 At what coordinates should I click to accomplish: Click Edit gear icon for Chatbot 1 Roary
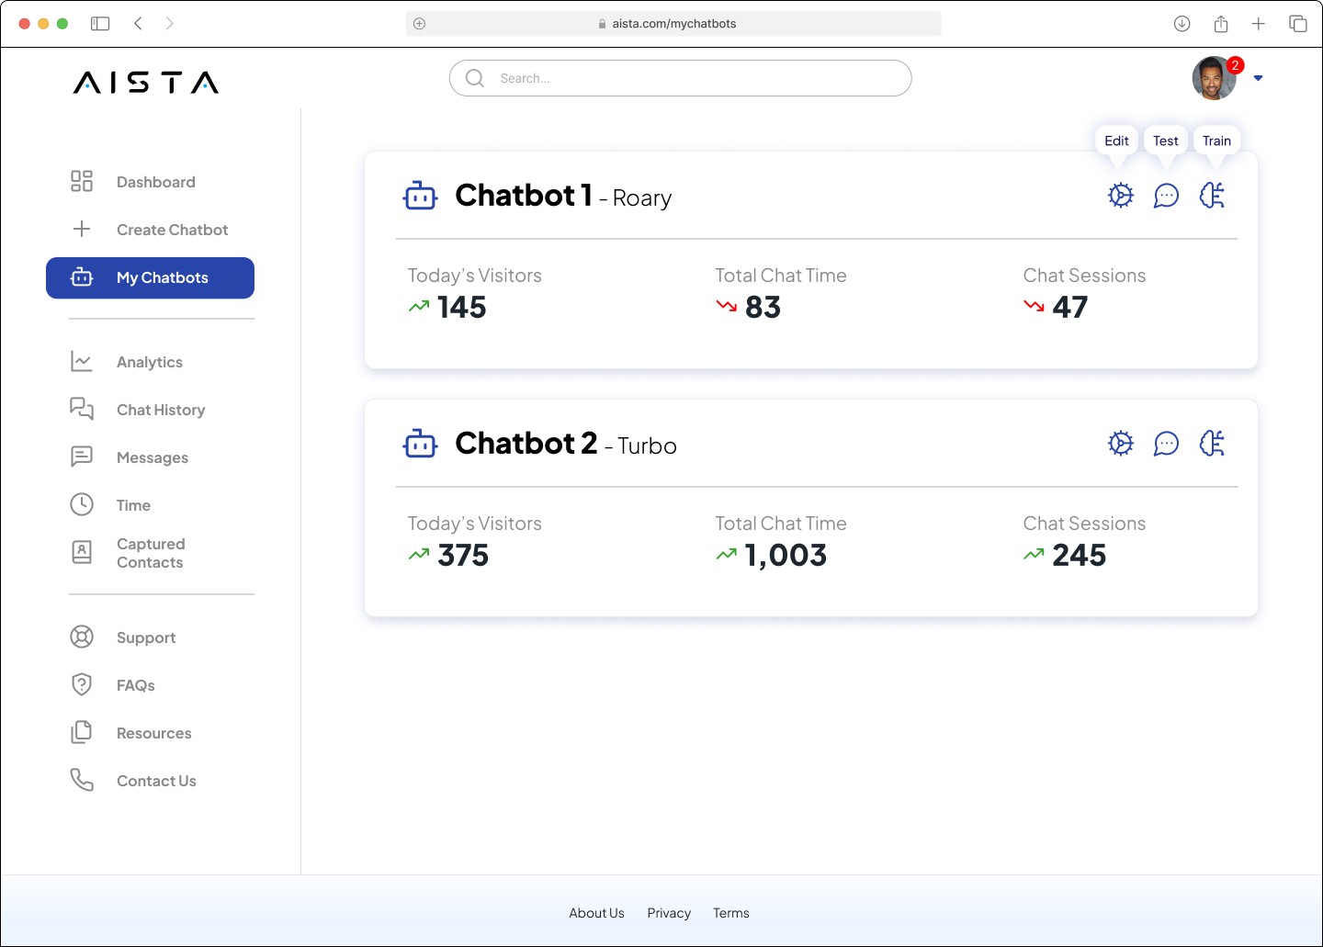(1120, 196)
